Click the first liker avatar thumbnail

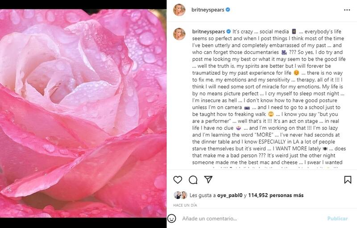(178, 195)
